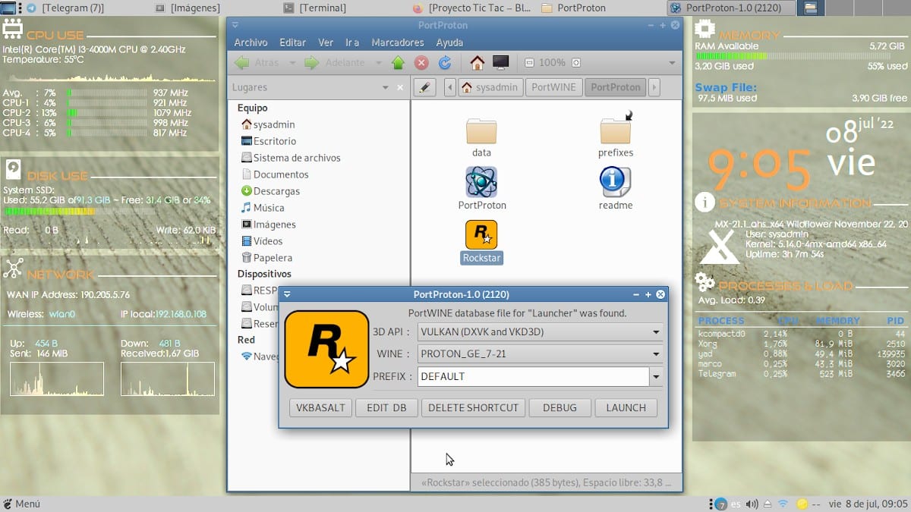This screenshot has height=512, width=911.
Task: Click the zoom-in plus button beside 100%
Action: click(576, 63)
